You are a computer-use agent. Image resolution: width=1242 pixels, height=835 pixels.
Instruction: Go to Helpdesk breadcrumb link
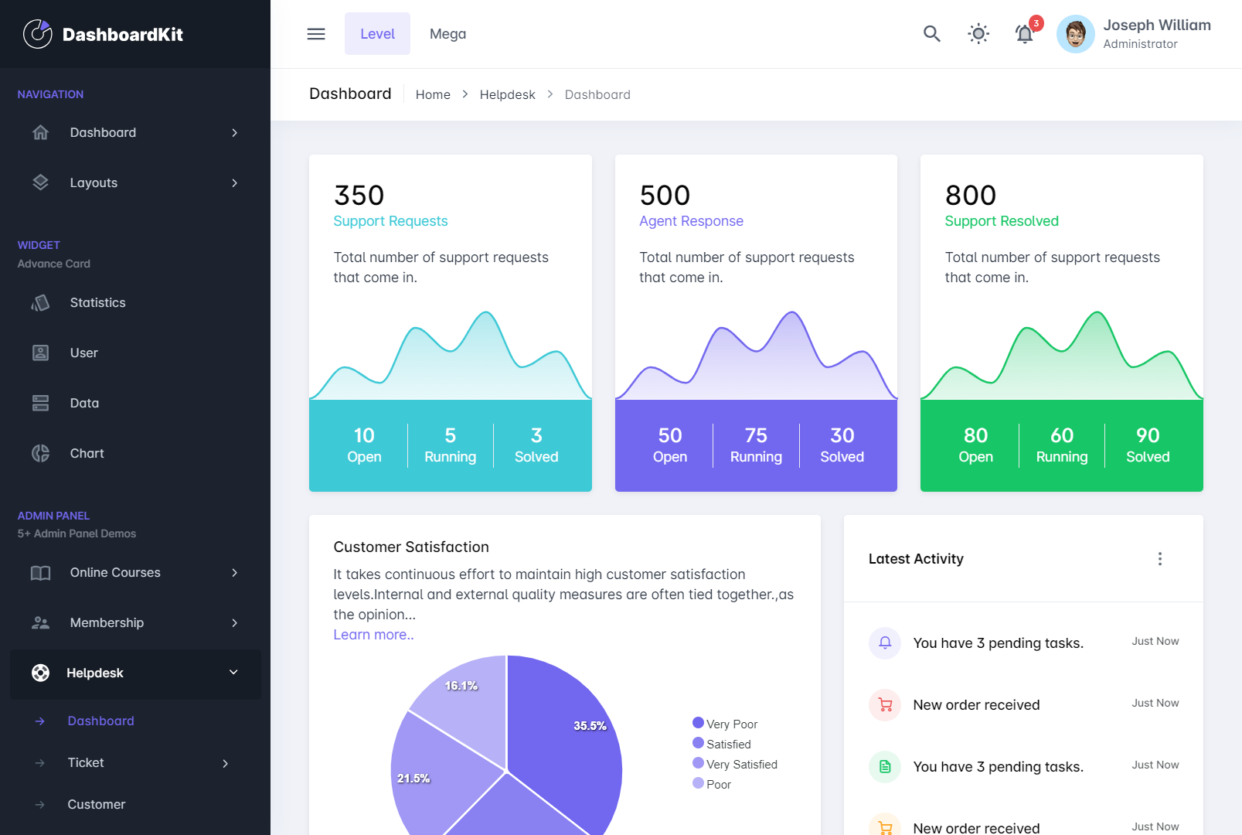(x=507, y=94)
